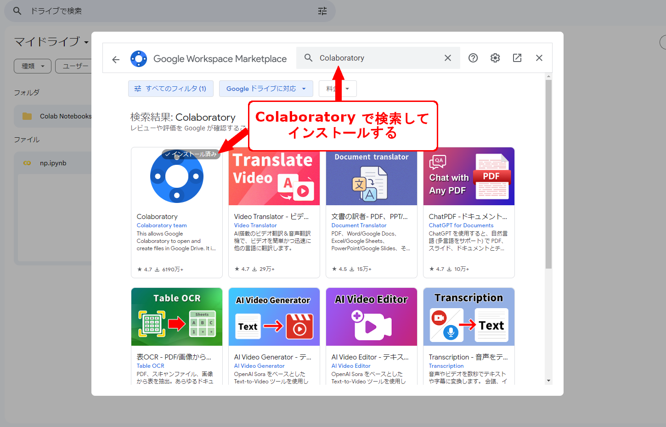Expand the 料金 filter dropdown
Image resolution: width=666 pixels, height=427 pixels.
coord(337,88)
